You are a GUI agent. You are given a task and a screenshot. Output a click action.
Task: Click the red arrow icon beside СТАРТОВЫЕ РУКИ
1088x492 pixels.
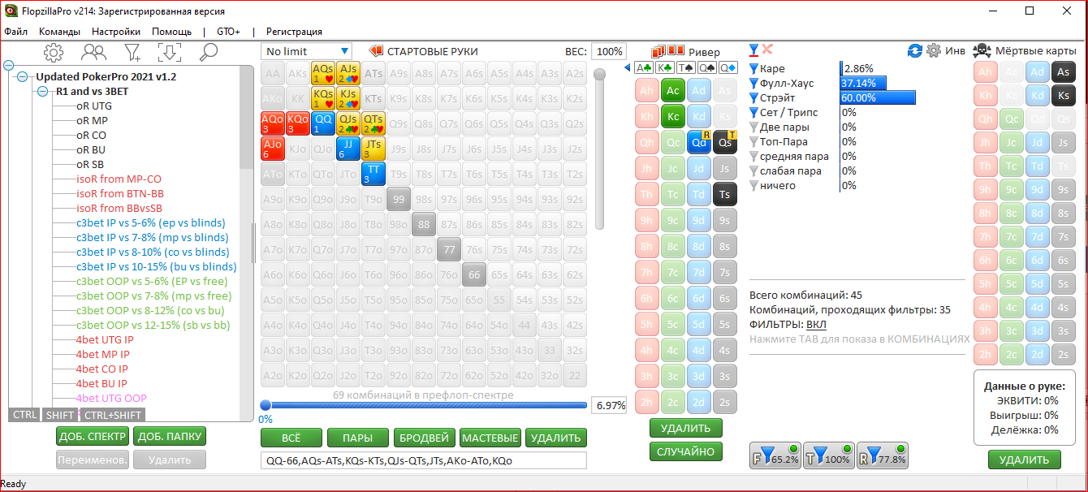coord(376,51)
